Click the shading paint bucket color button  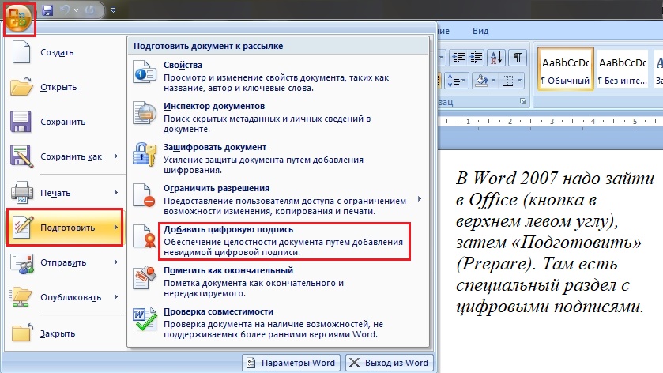tap(480, 80)
